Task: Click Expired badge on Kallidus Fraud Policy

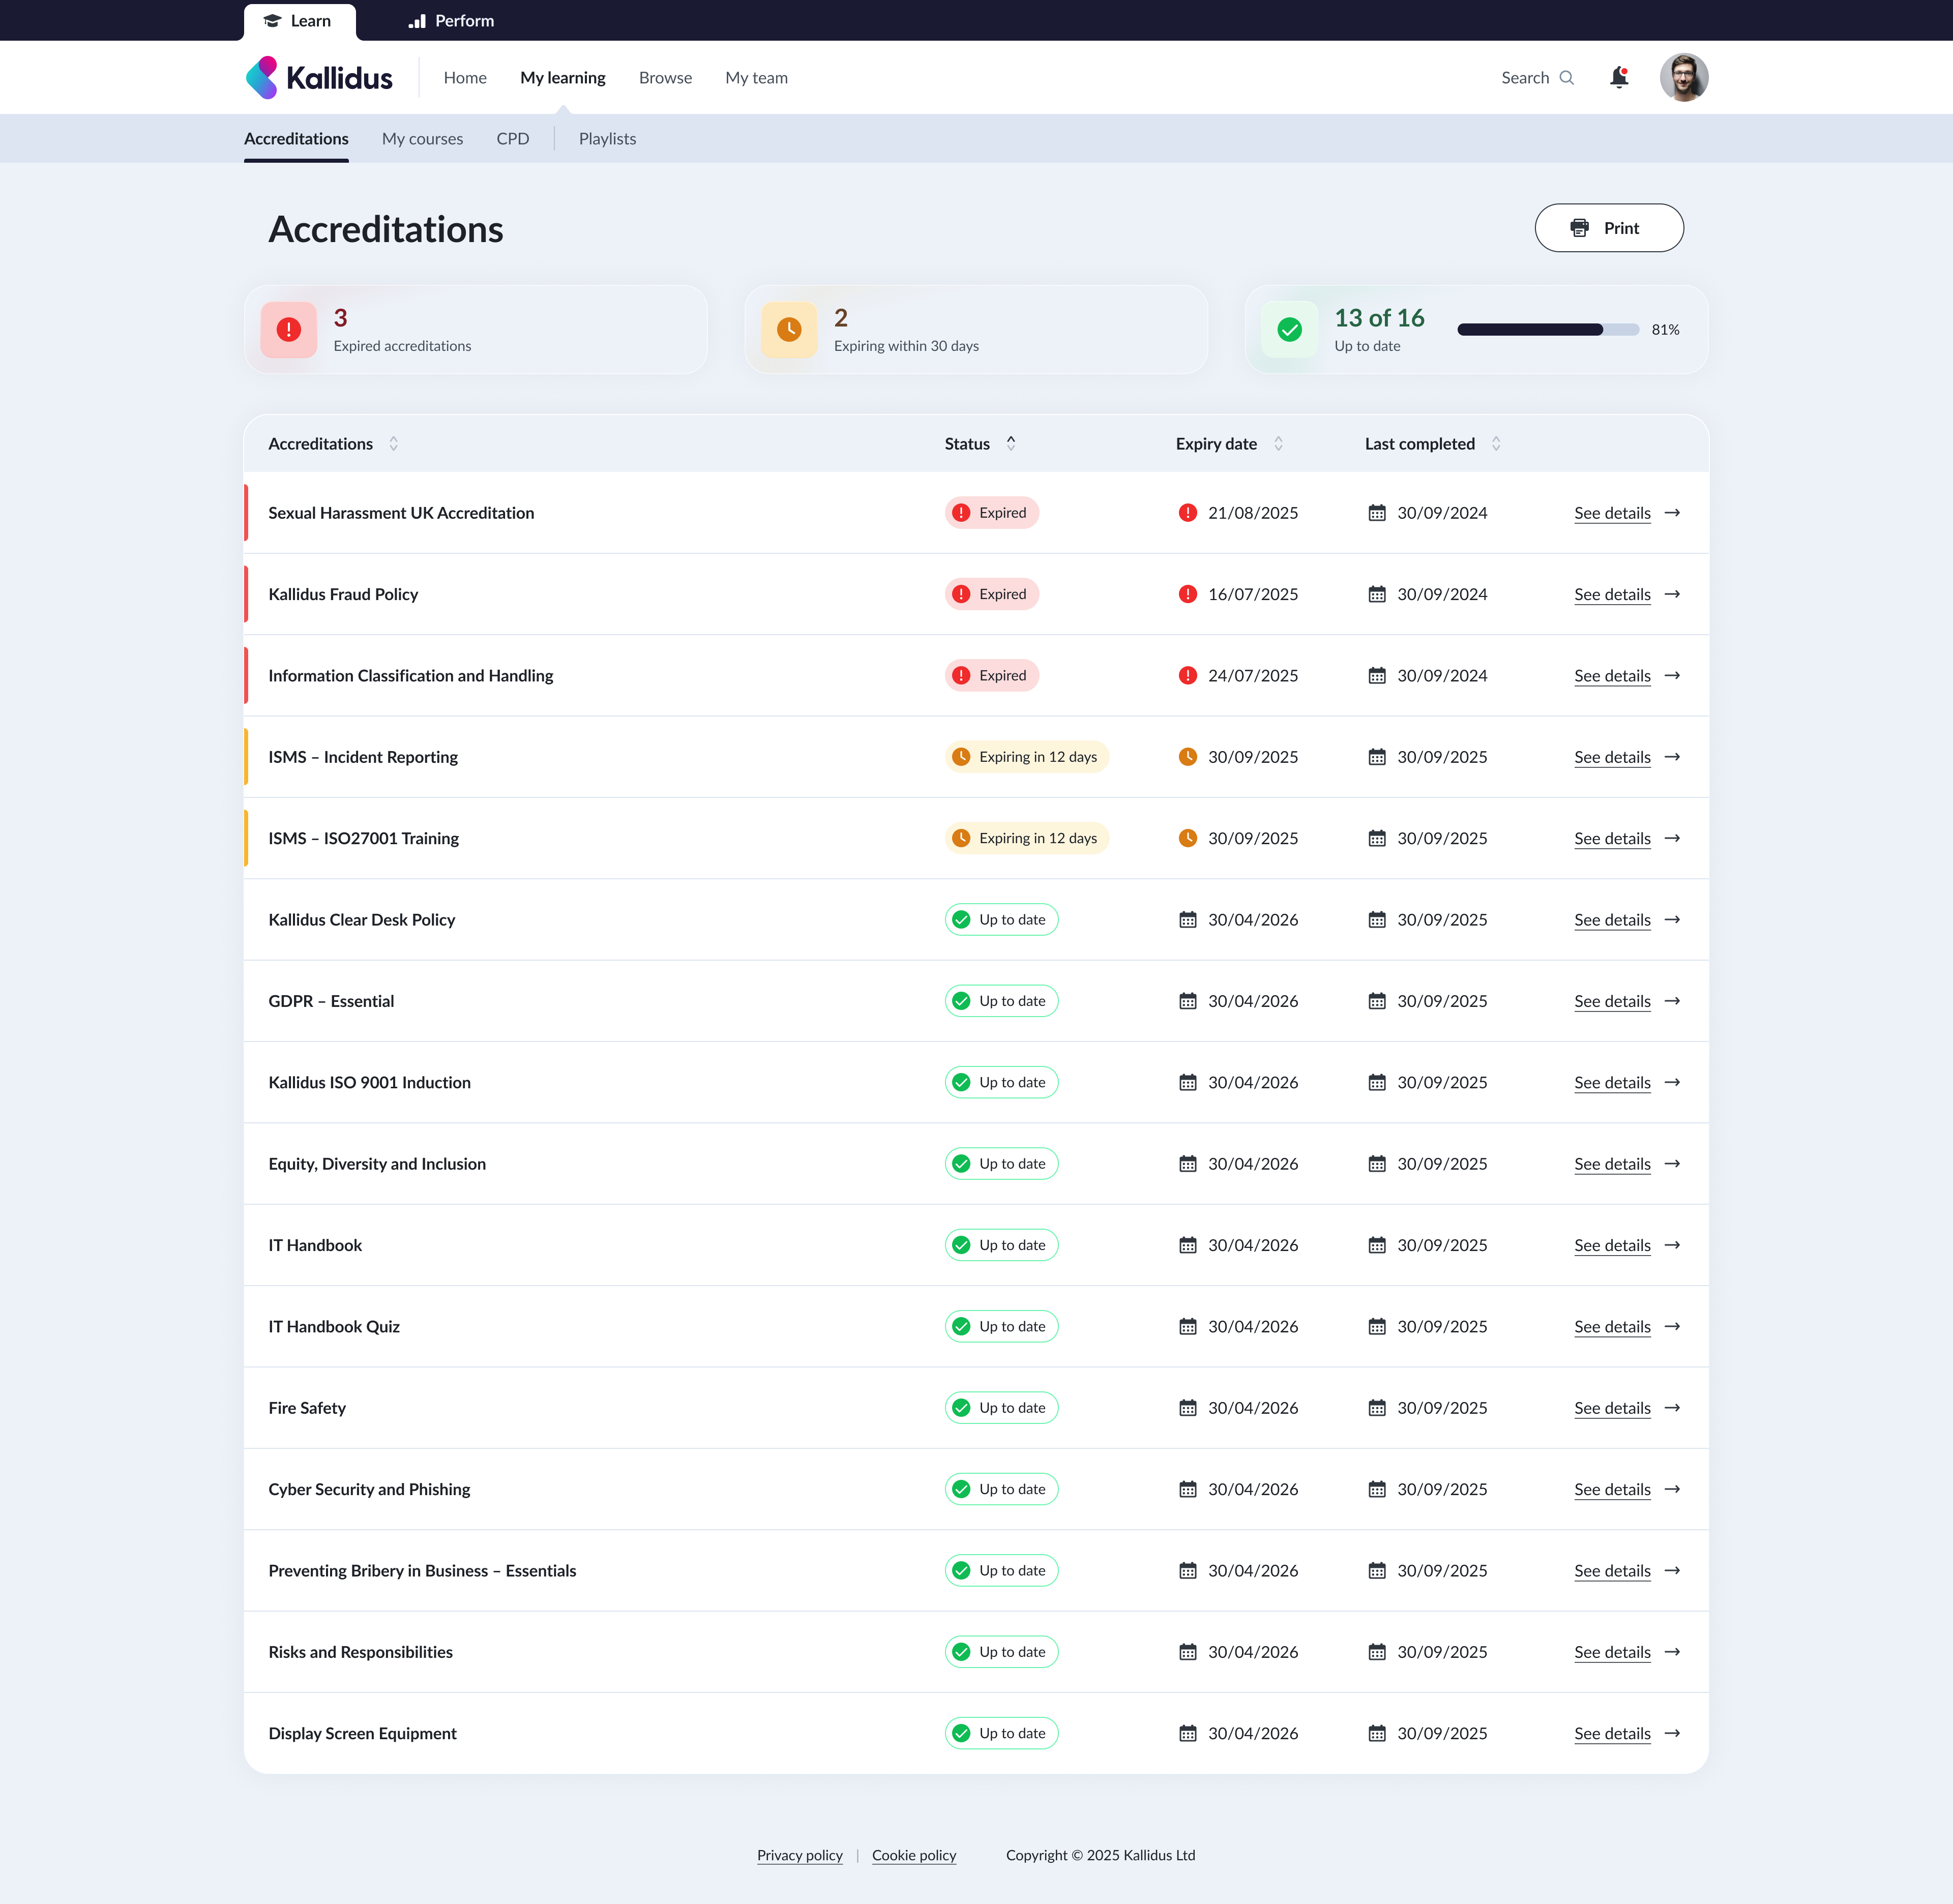Action: (991, 594)
